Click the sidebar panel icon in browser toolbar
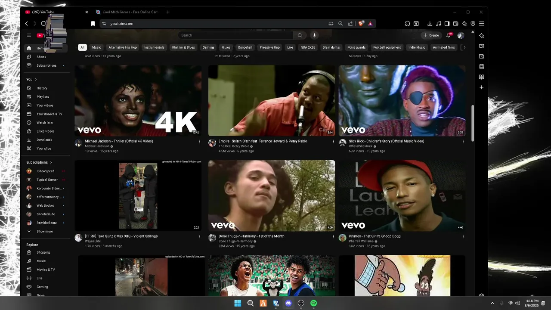The width and height of the screenshot is (551, 310). point(447,24)
